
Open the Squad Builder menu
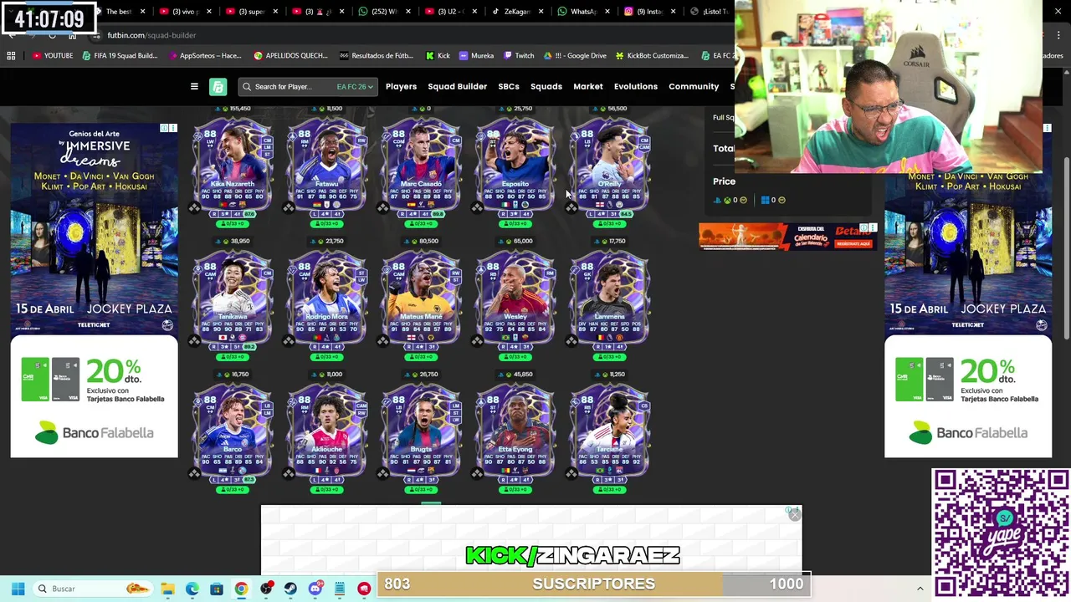[457, 87]
